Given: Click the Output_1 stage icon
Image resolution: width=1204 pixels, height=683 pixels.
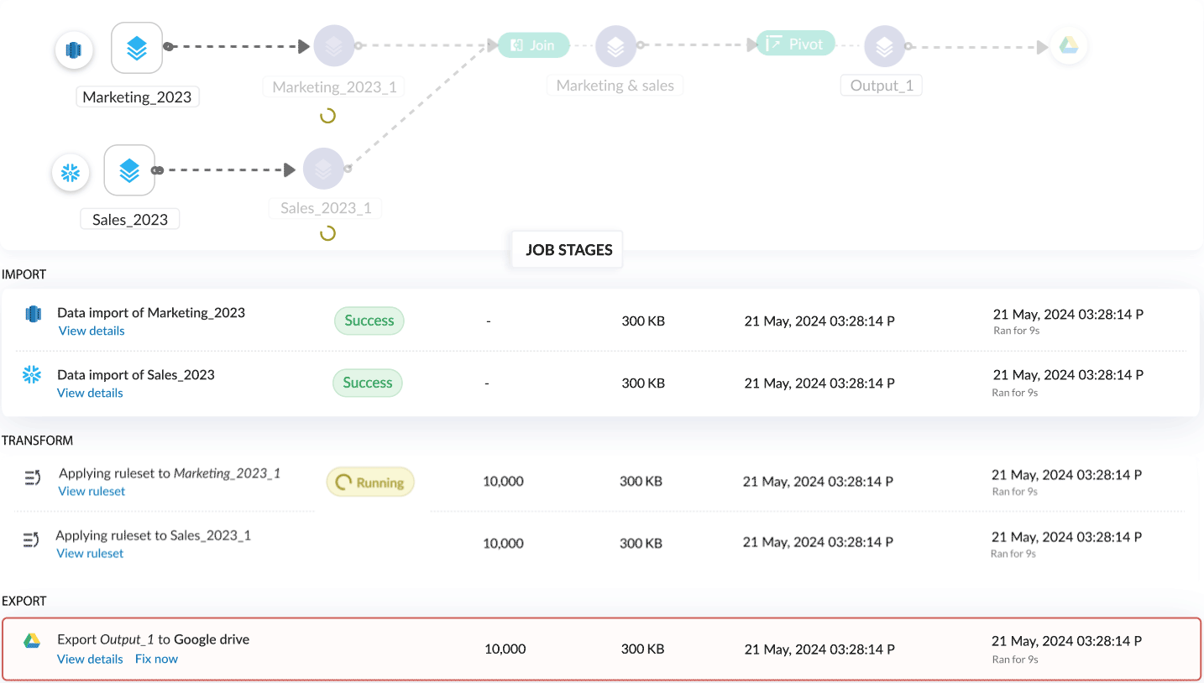Looking at the screenshot, I should click(x=884, y=47).
